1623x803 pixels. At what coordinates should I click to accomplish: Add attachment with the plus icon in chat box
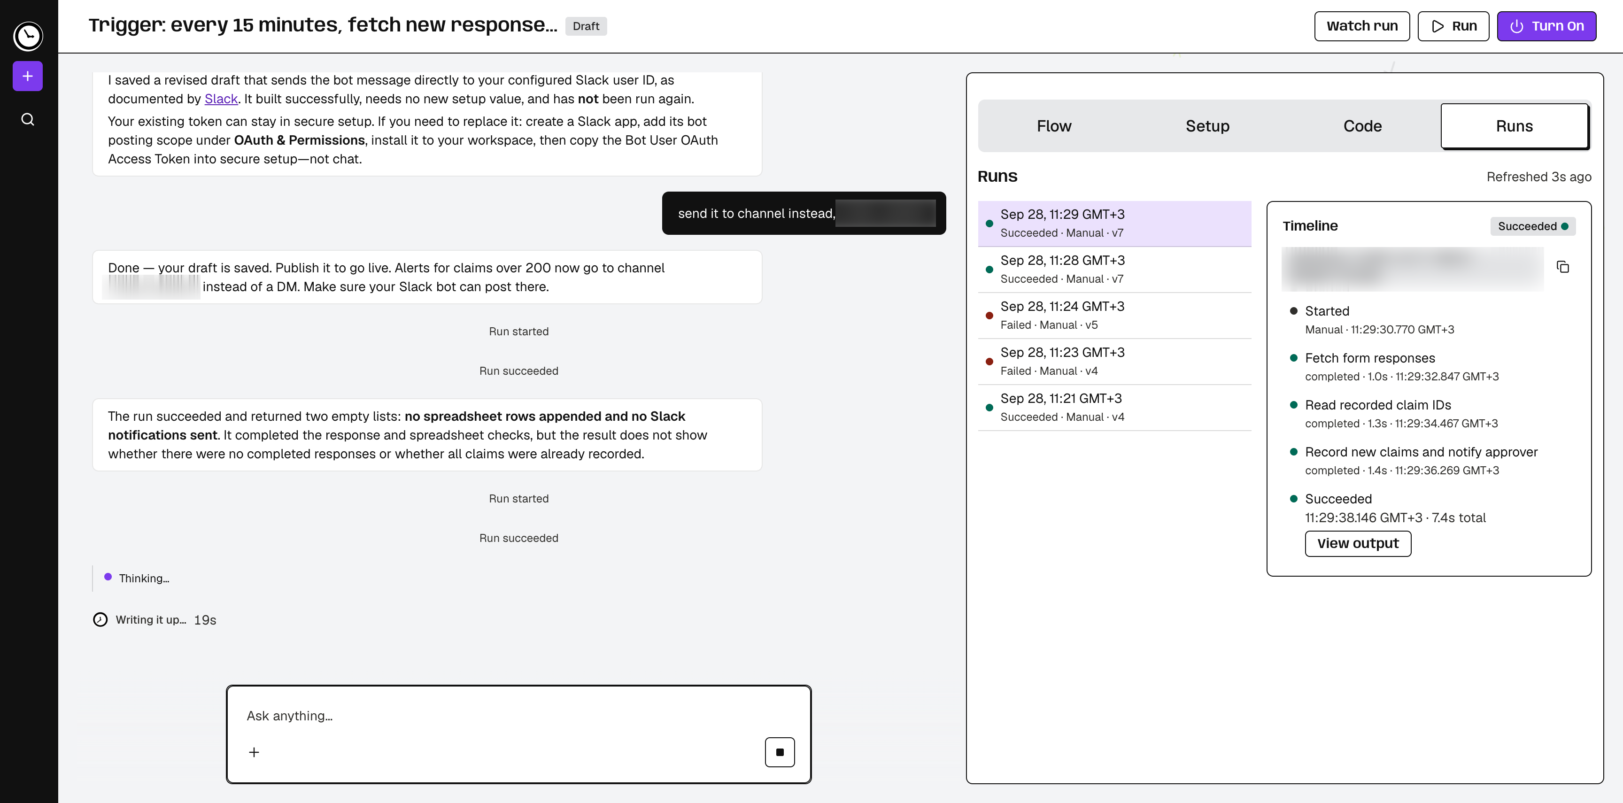pos(254,752)
